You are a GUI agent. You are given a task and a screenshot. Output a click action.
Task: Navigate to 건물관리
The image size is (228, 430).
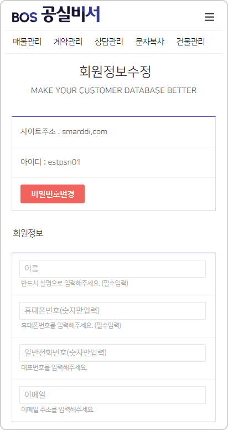click(190, 42)
